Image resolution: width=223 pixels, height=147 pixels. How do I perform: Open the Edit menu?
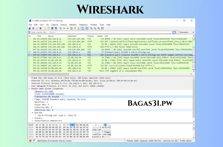36,25
